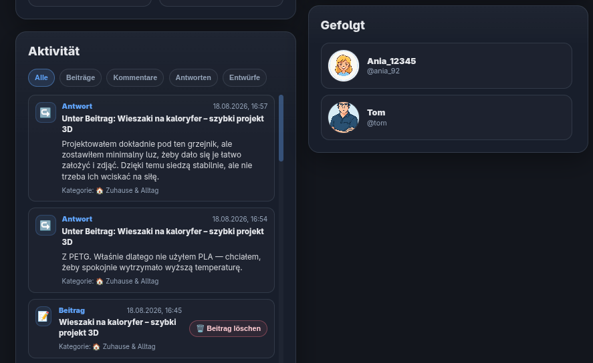This screenshot has height=363, width=593.
Task: Click the reply text starting "Projektowałem dokładnie"
Action: point(157,160)
